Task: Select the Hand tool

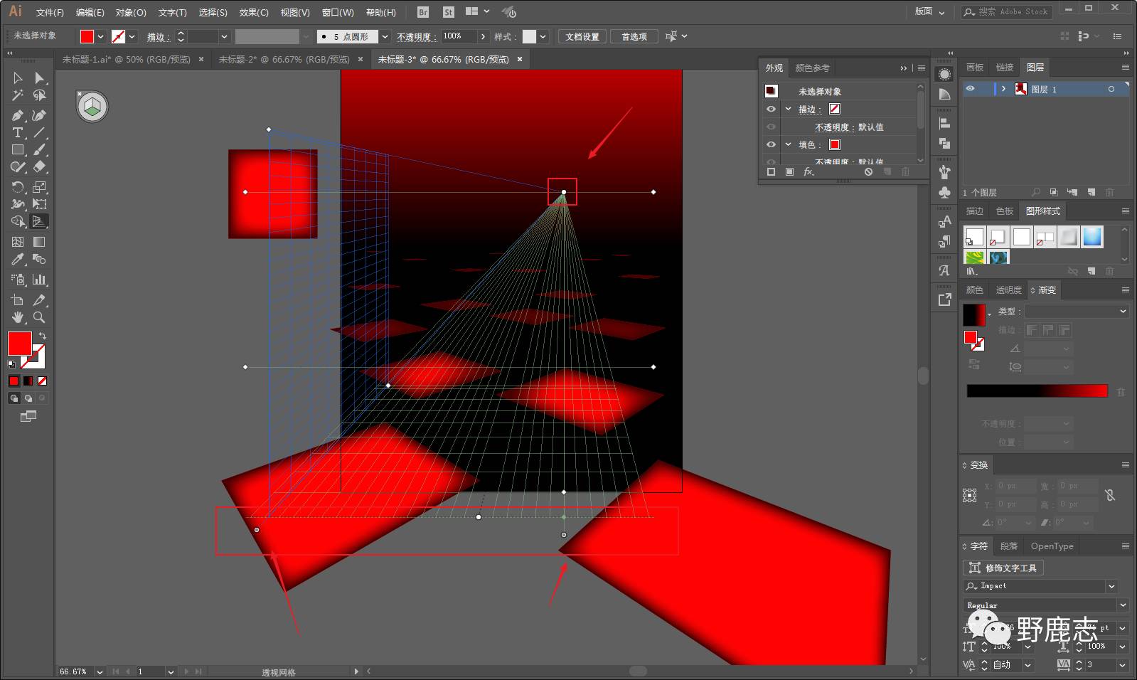Action: pyautogui.click(x=18, y=317)
